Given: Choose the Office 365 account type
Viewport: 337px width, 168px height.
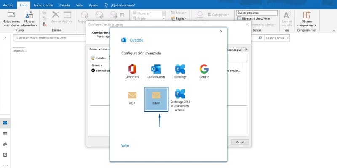Looking at the screenshot, I should (x=132, y=71).
